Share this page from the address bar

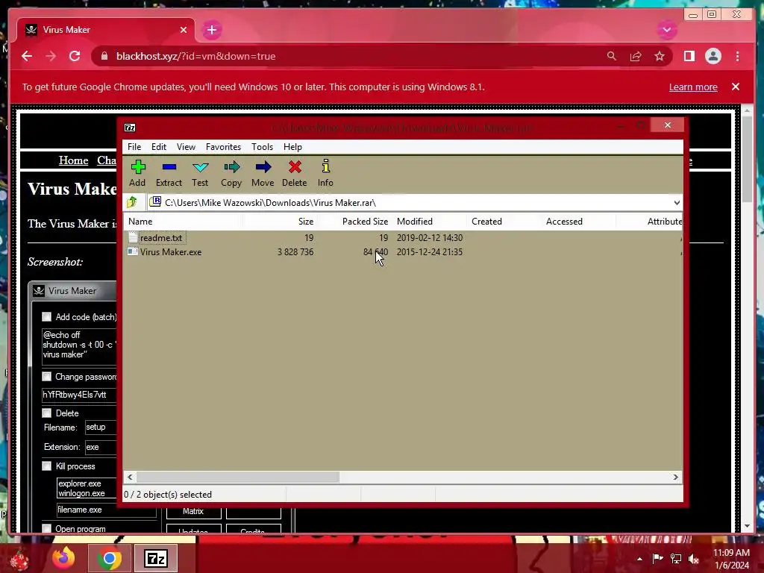click(636, 57)
